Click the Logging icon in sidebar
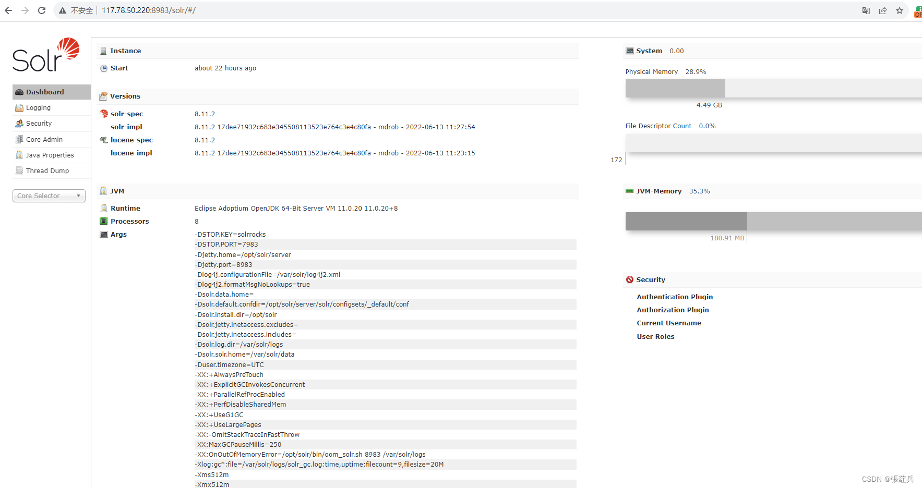 (19, 108)
